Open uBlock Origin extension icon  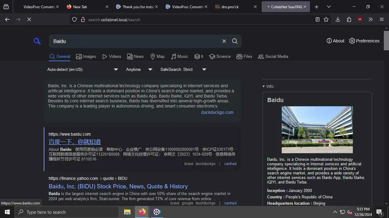(x=360, y=19)
